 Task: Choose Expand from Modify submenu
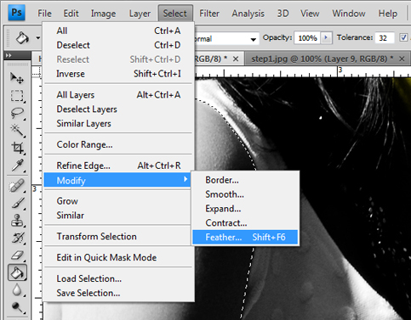tap(245, 209)
